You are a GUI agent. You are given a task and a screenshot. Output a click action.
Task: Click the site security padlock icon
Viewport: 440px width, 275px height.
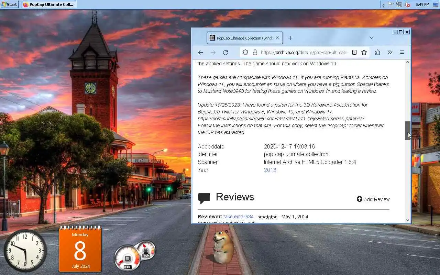255,52
